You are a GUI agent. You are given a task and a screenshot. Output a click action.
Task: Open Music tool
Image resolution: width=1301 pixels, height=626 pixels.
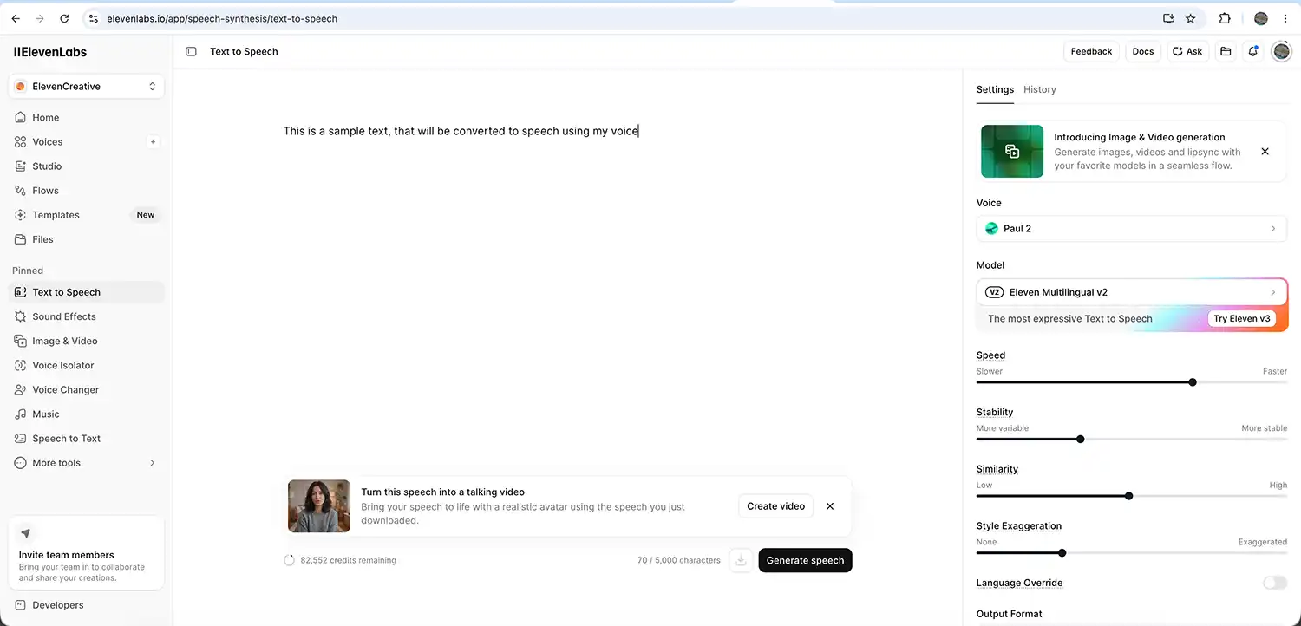(x=86, y=414)
